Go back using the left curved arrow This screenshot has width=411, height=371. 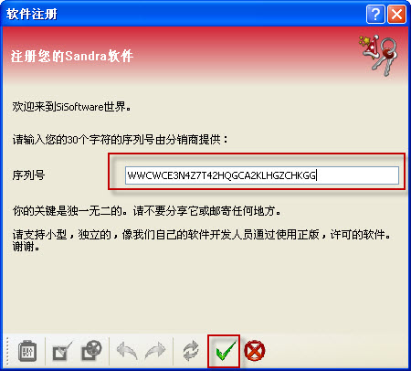(127, 351)
